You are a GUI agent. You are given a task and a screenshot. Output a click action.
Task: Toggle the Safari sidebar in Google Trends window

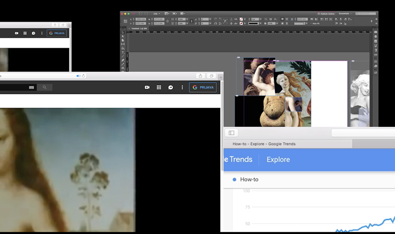click(231, 133)
